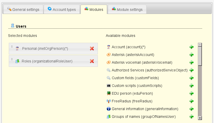Add Custom scripts module via green plus

click(x=191, y=86)
